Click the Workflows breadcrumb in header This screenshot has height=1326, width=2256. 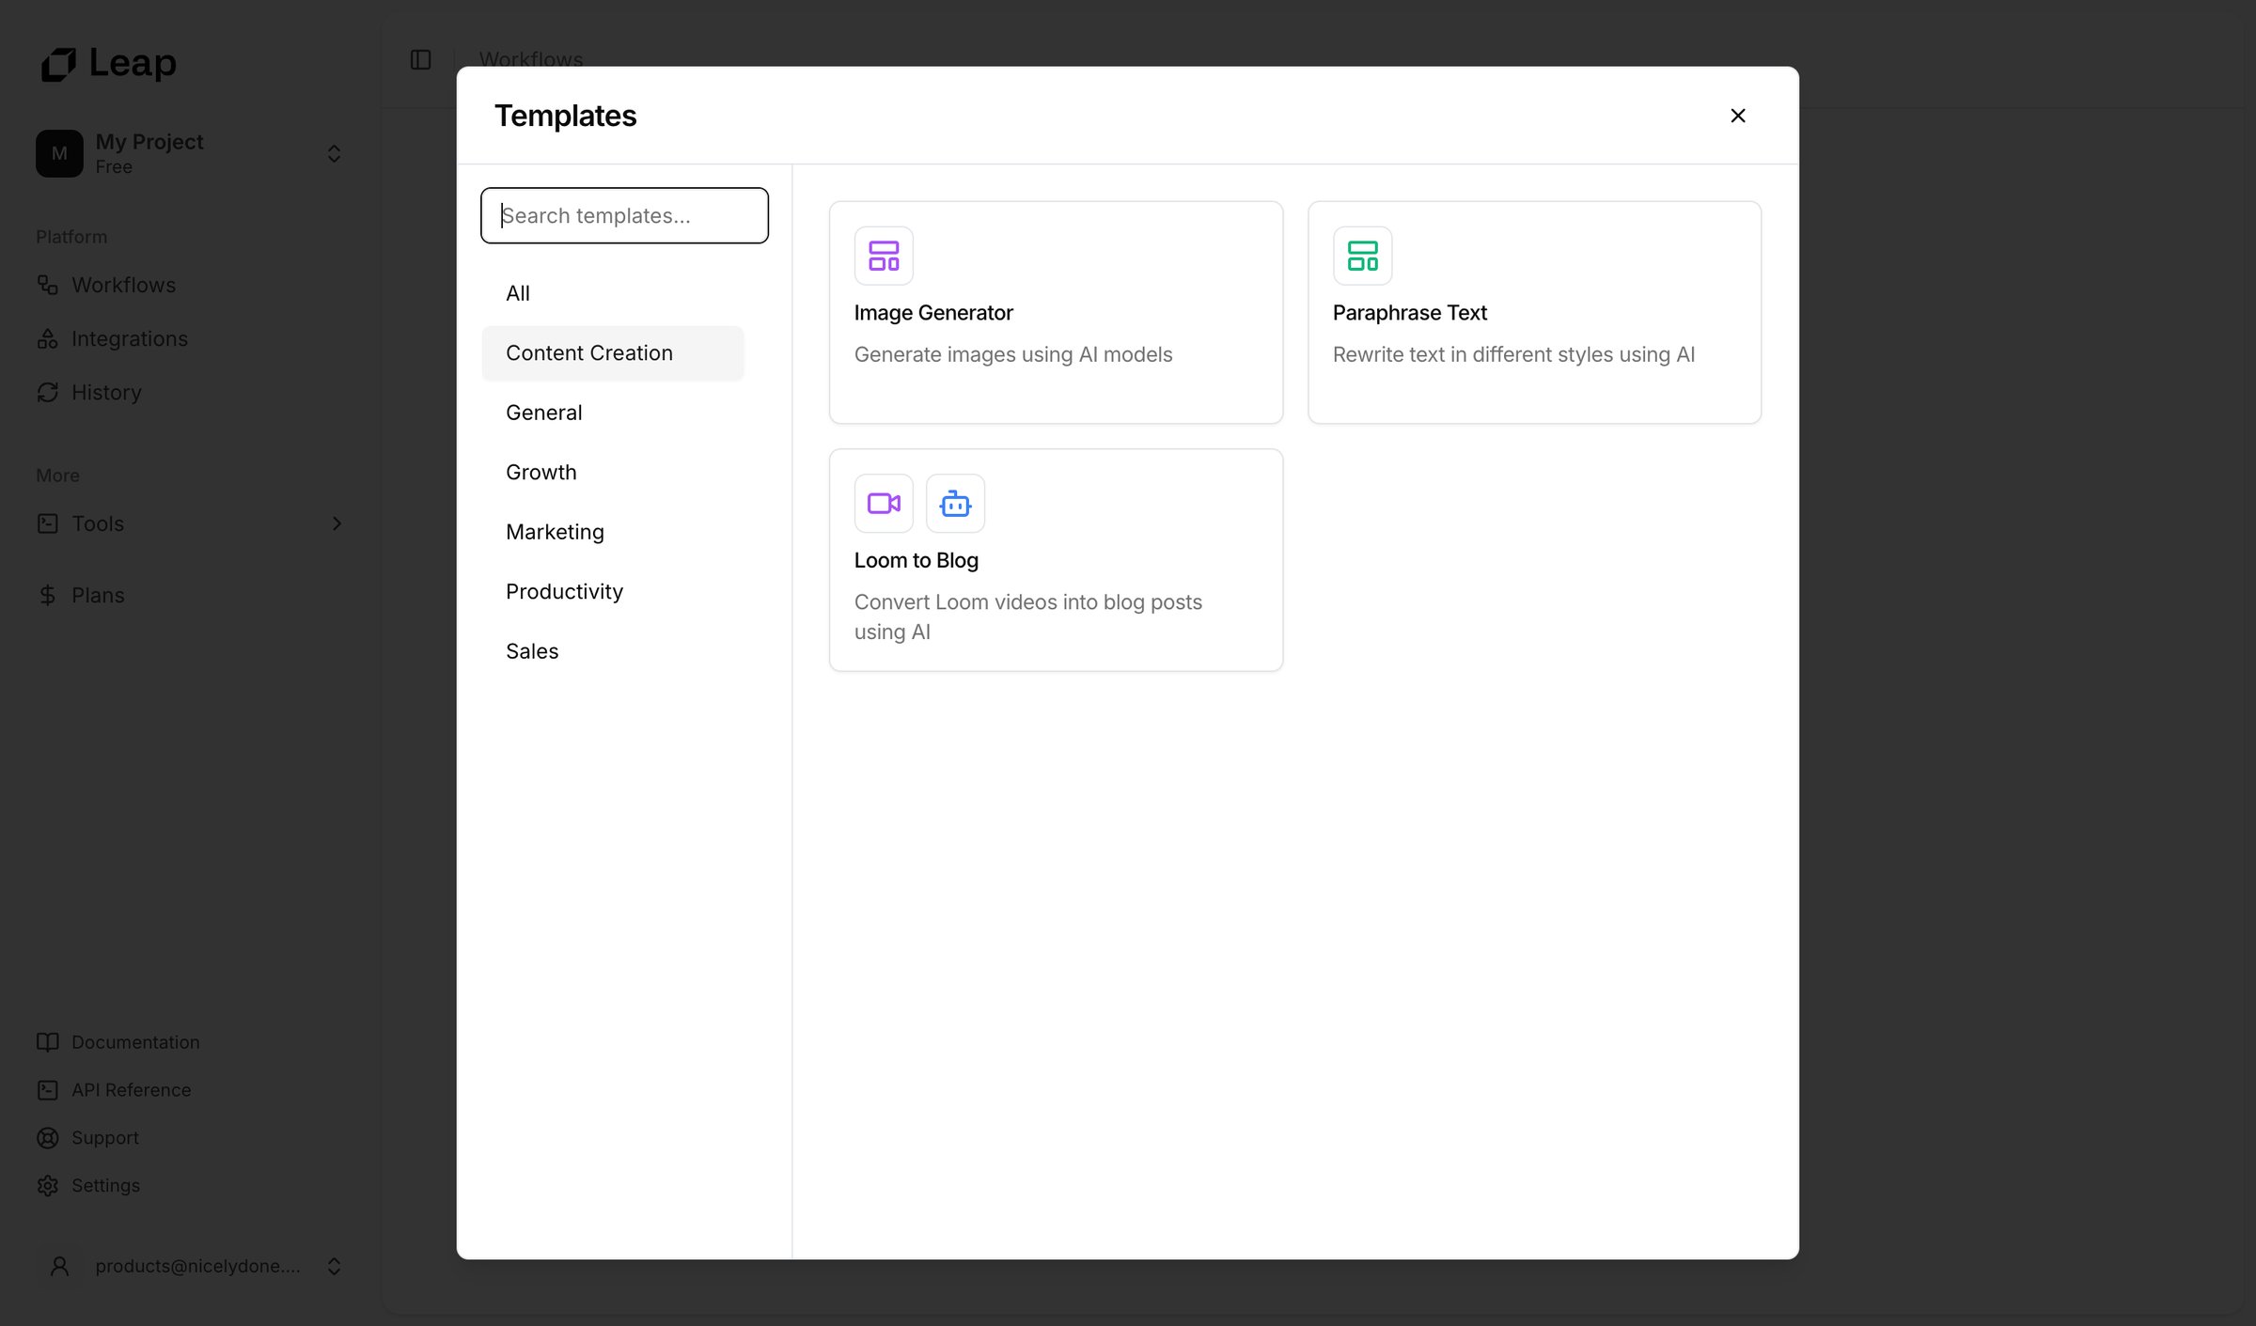pyautogui.click(x=531, y=59)
